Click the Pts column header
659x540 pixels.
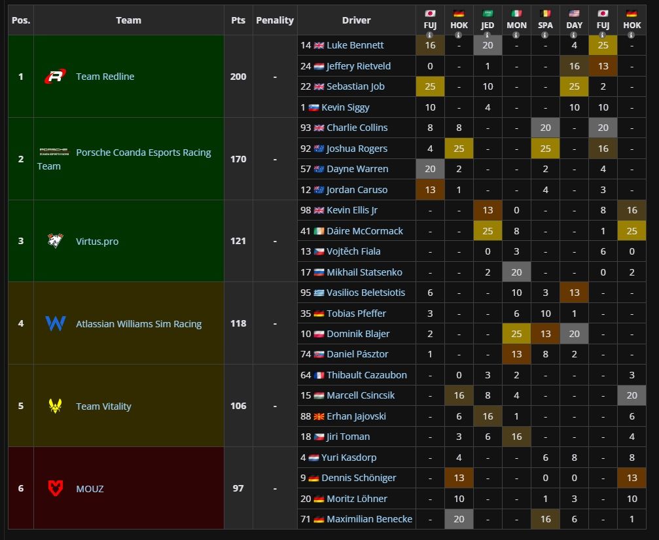(238, 20)
